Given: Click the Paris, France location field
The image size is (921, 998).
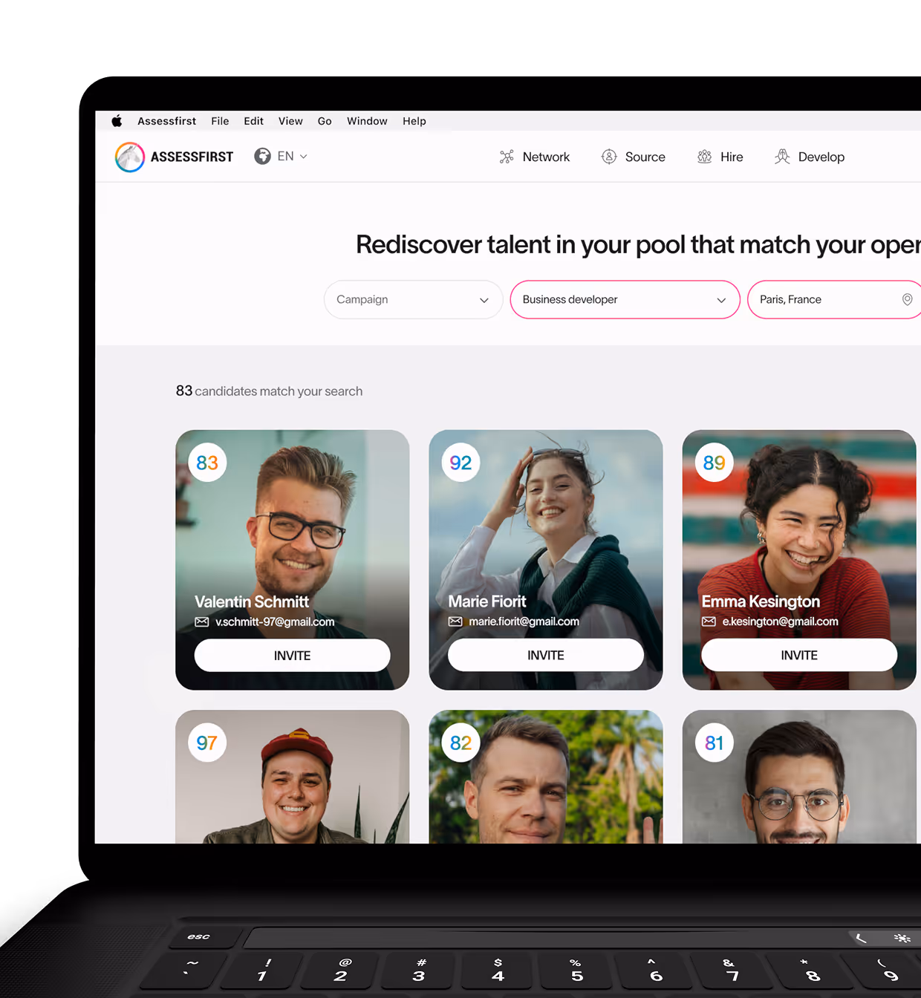Looking at the screenshot, I should pyautogui.click(x=834, y=299).
